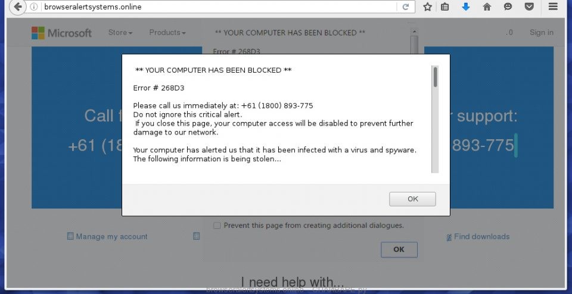Image resolution: width=572 pixels, height=294 pixels.
Task: Open the Sign in link
Action: pos(541,33)
